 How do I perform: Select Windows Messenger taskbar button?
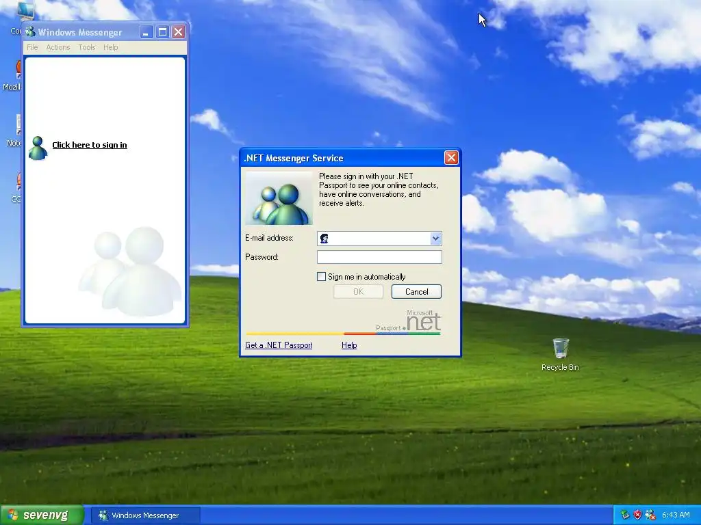point(145,515)
